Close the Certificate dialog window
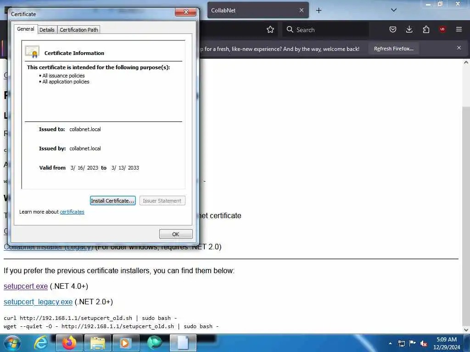The image size is (470, 352). [x=185, y=12]
